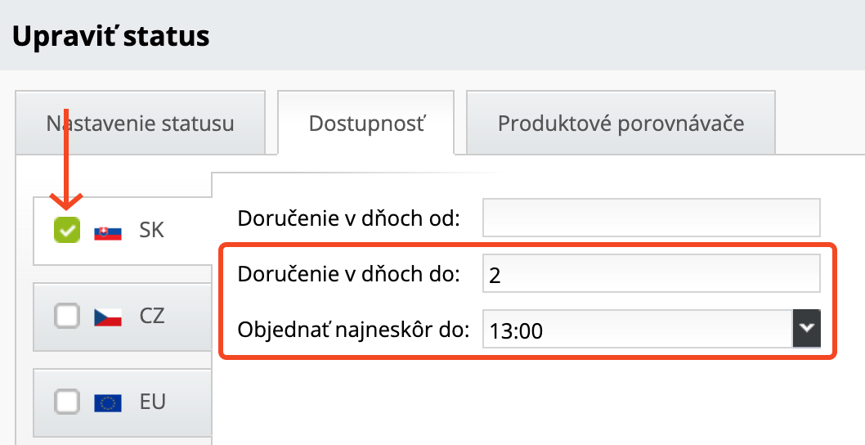Click the Upraviť status heading
Viewport: 865px width, 445px height.
pyautogui.click(x=111, y=37)
